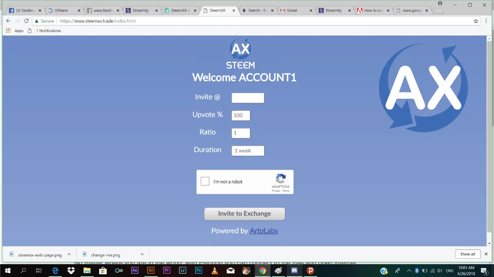Open Task View on the taskbar

pos(39,271)
